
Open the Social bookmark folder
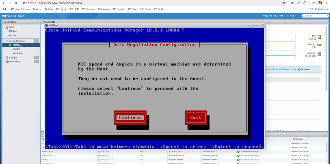pyautogui.click(x=48, y=9)
